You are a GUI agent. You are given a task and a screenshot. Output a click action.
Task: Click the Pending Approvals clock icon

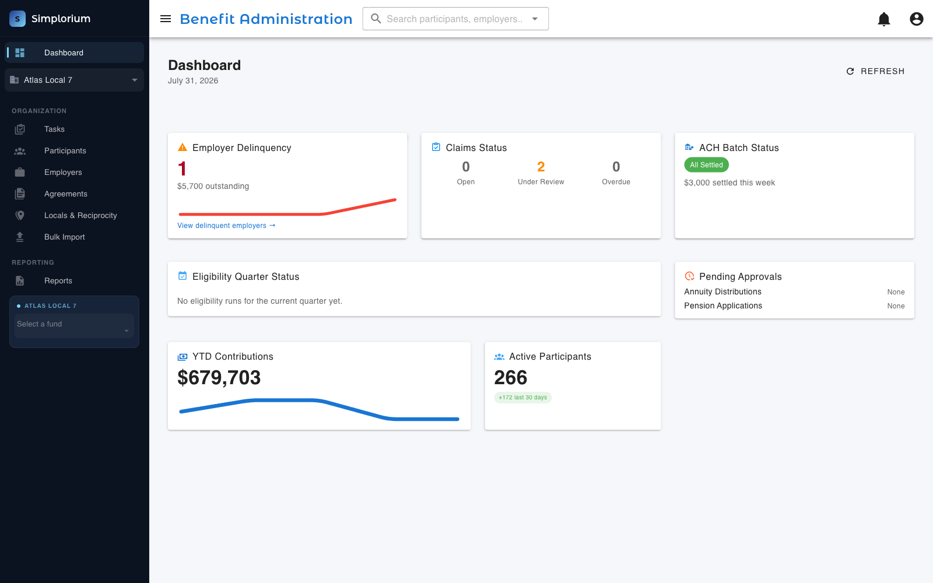click(689, 276)
